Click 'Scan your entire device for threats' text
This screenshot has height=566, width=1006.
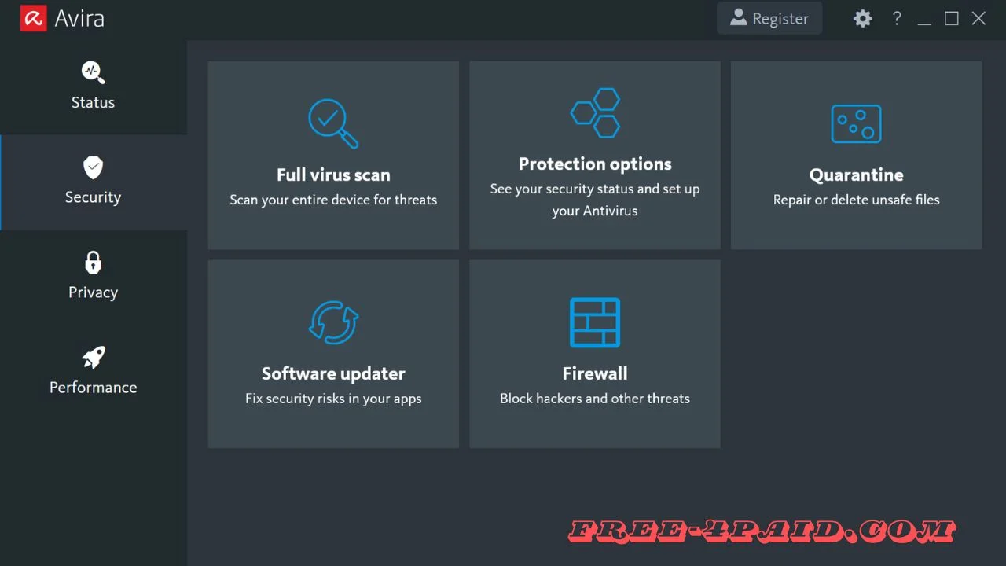click(x=333, y=200)
